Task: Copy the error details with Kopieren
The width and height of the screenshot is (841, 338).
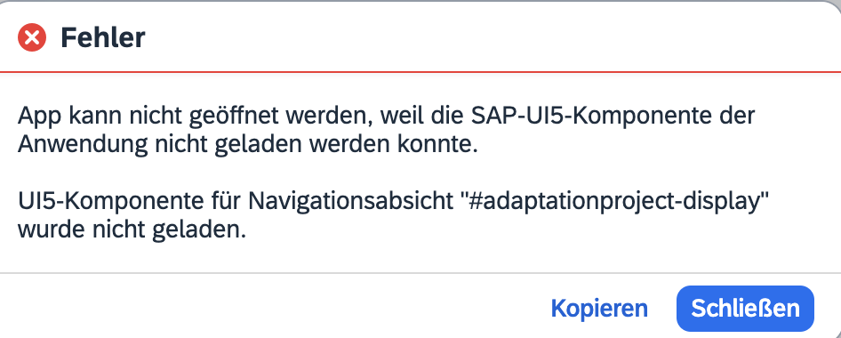Action: pyautogui.click(x=599, y=309)
